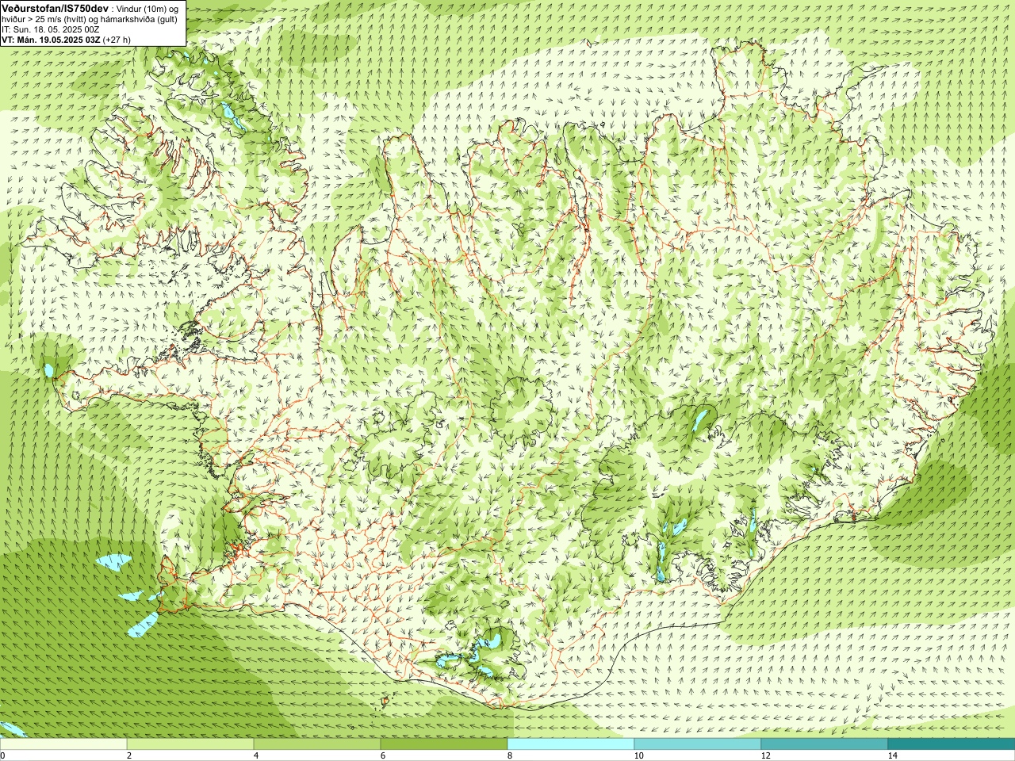
Task: Click the 'hviður > 25 m/s (hvítt)' legend line
Action: (x=44, y=18)
